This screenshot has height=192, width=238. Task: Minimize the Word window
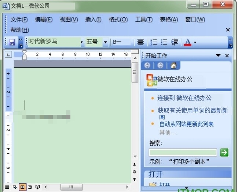click(x=193, y=5)
